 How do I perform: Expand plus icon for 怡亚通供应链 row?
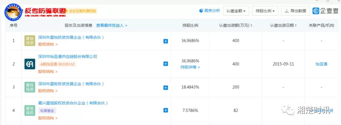pos(166,64)
